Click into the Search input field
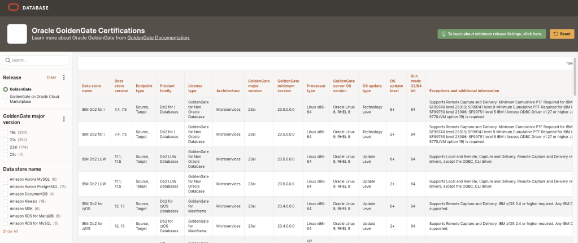578x243 pixels. 40,60
